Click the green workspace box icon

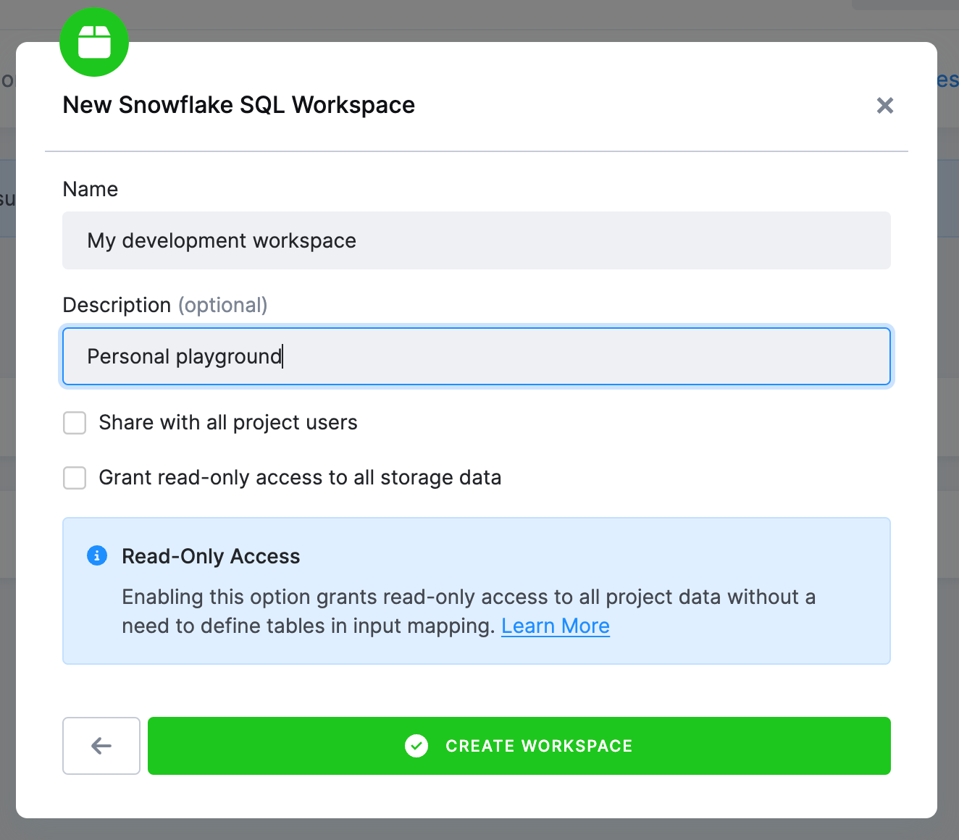pyautogui.click(x=94, y=42)
